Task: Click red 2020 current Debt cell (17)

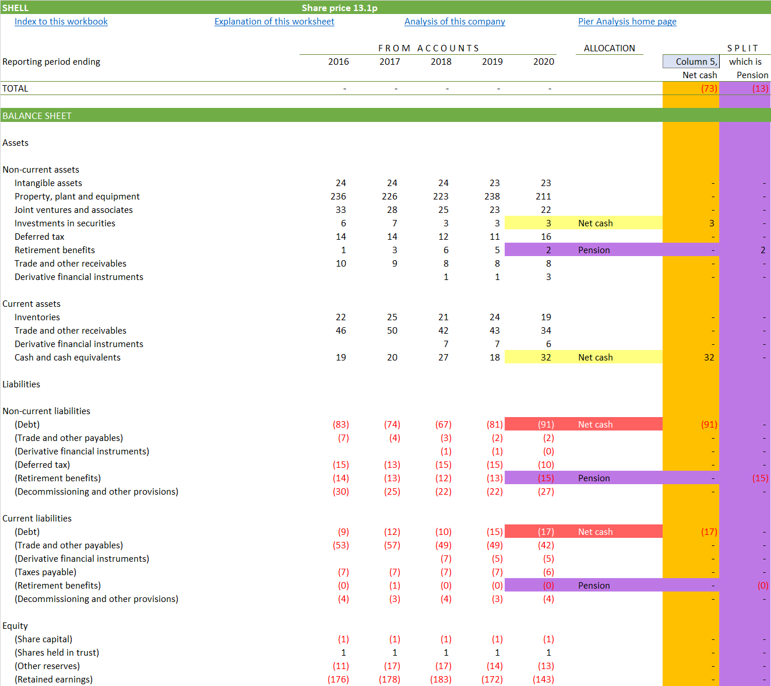Action: coord(530,531)
